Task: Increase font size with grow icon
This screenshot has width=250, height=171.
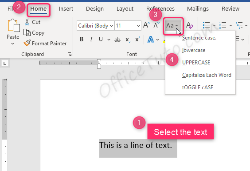Action: click(x=146, y=25)
